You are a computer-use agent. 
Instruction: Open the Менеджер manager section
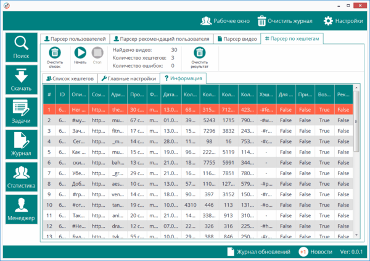(x=21, y=210)
